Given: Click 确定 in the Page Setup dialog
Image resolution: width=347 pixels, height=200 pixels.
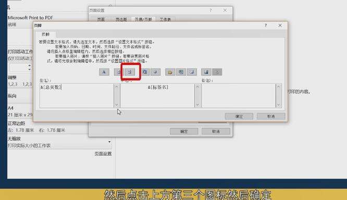Looking at the screenshot, I should tap(184, 131).
